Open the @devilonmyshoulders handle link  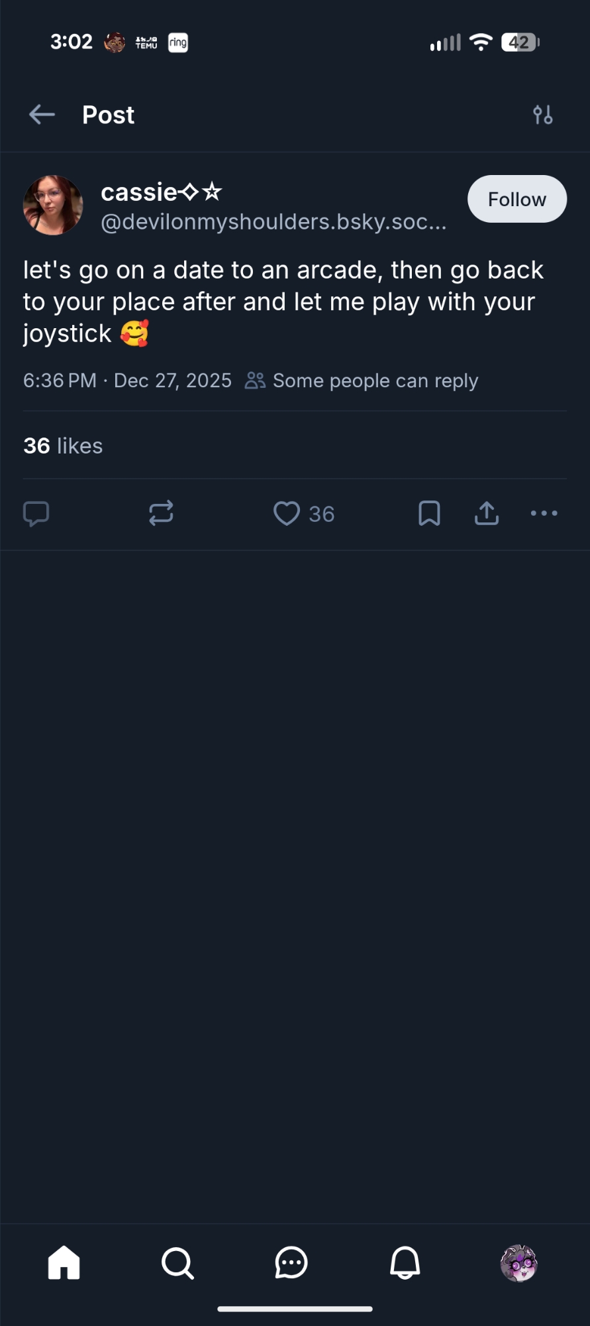click(273, 222)
